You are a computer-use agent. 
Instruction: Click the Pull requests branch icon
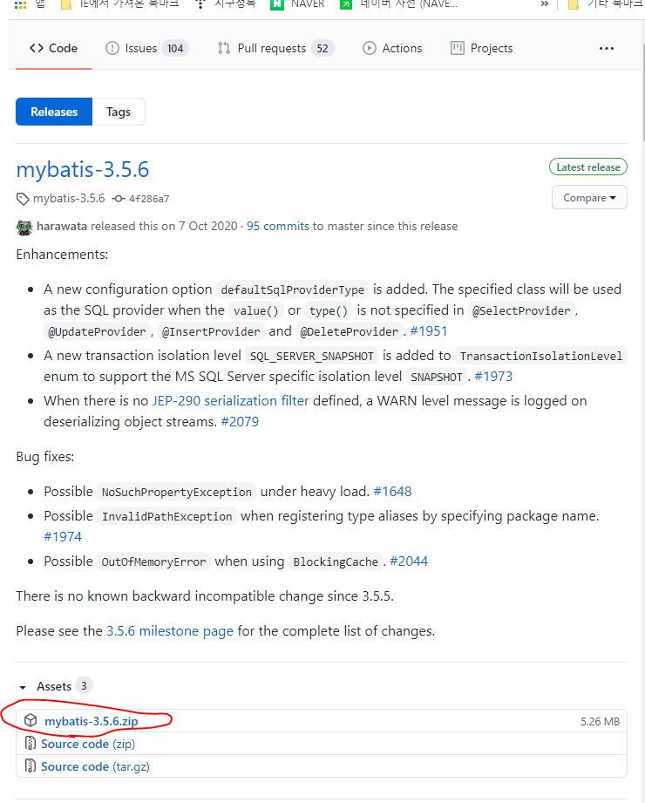coord(224,48)
